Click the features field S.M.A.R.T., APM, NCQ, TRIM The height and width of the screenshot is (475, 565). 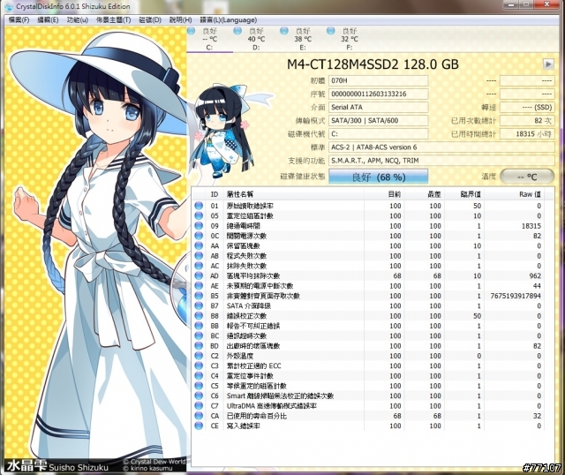(441, 161)
